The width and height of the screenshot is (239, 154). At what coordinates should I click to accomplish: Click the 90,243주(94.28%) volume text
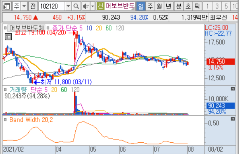pyautogui.click(x=27, y=96)
